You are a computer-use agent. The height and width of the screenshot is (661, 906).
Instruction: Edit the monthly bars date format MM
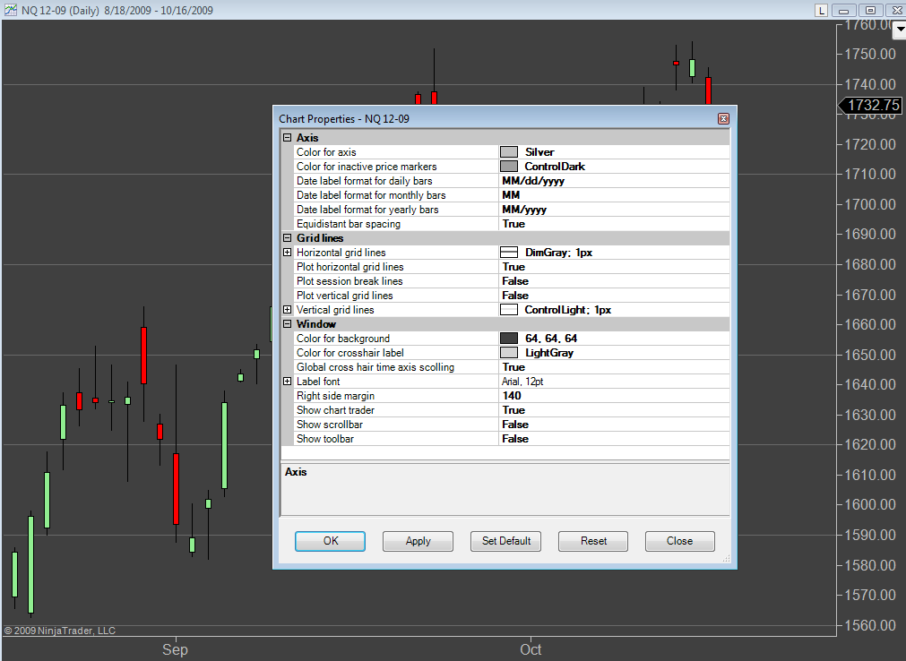coord(614,195)
